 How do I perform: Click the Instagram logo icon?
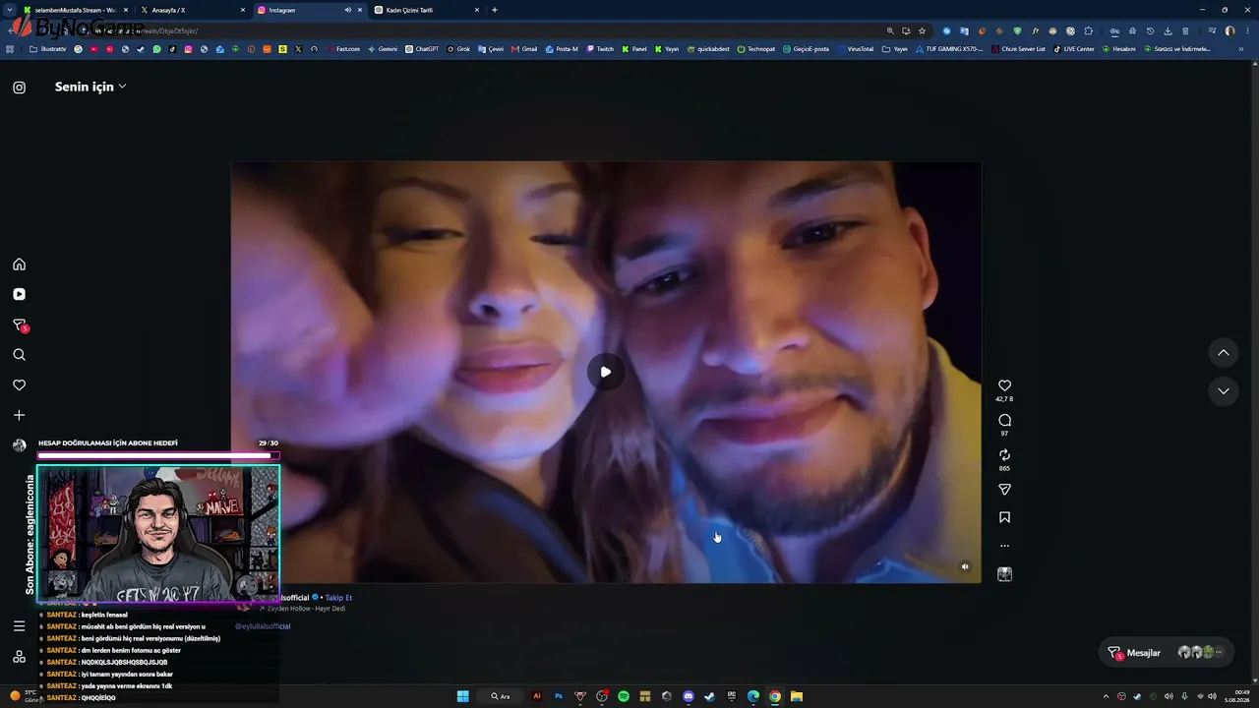pos(19,88)
